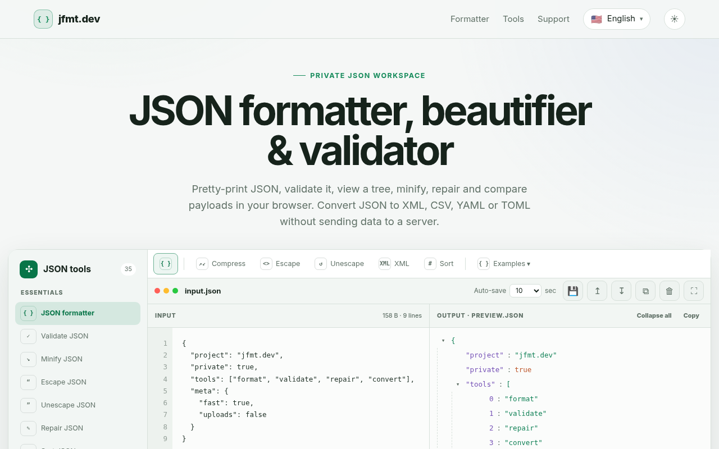
Task: Open the Auto-save seconds dropdown
Action: tap(525, 291)
